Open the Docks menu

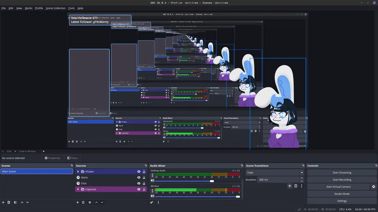[29, 8]
